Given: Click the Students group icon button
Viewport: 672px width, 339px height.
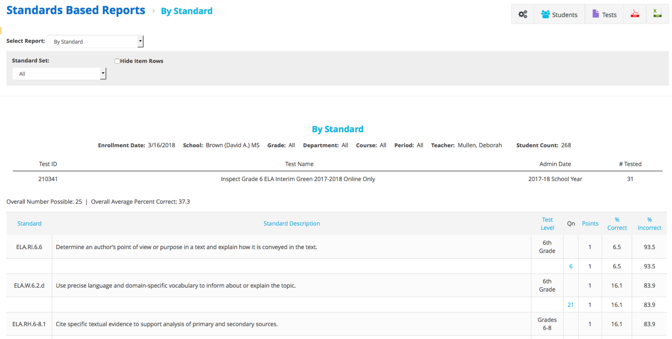Looking at the screenshot, I should (559, 14).
